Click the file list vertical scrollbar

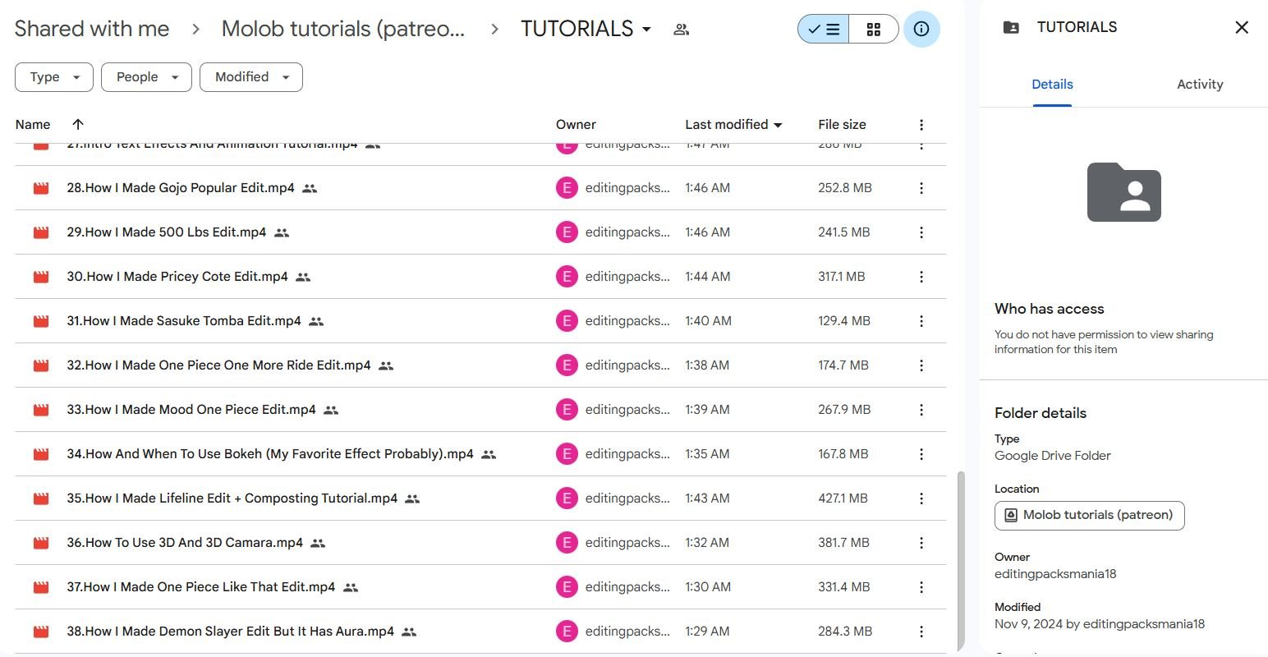pos(960,561)
